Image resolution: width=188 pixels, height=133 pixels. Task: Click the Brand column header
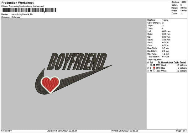[183, 62]
